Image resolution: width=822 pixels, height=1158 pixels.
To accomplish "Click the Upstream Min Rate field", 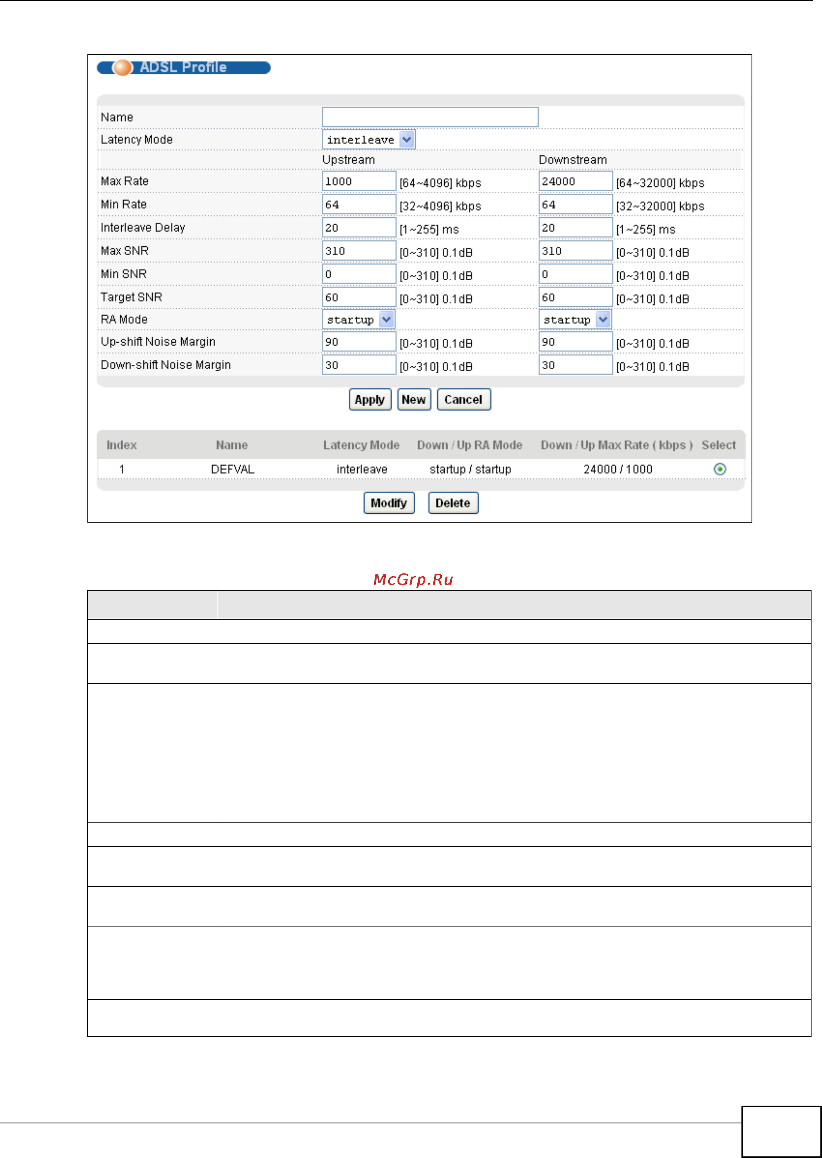I will click(x=358, y=205).
